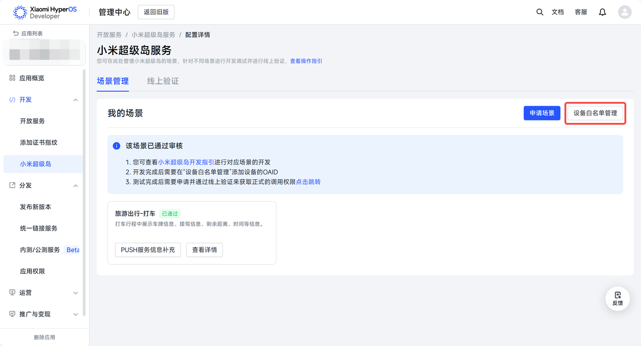Open 设备白名单管理 button
641x346 pixels.
(595, 113)
